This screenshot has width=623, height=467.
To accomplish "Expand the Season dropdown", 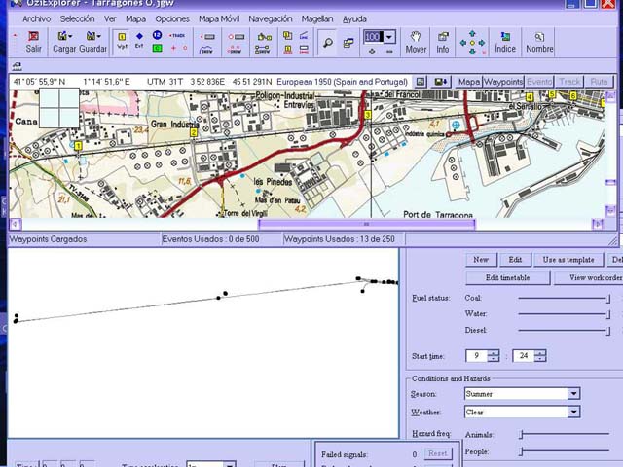I will pyautogui.click(x=573, y=394).
